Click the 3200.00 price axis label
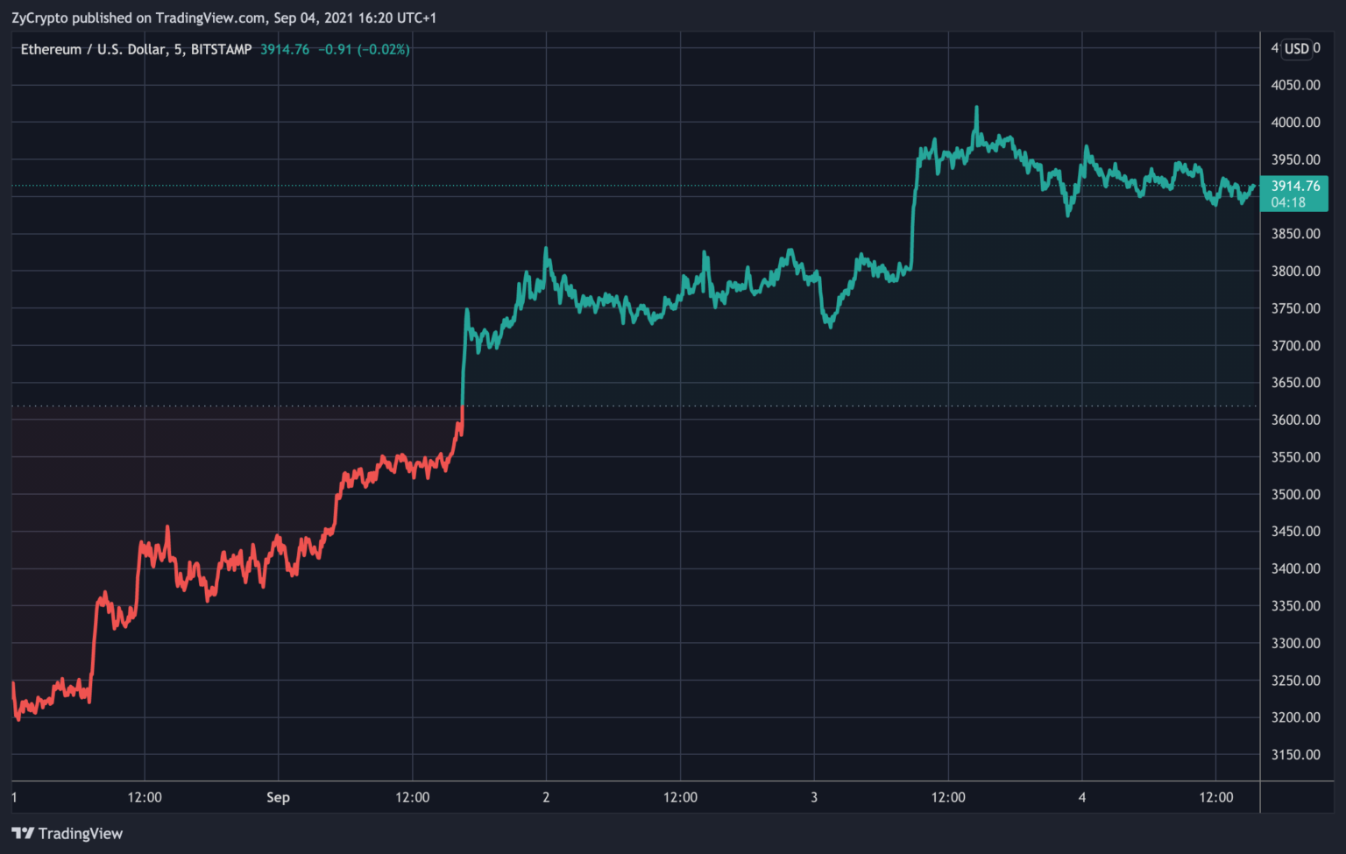 [1295, 717]
